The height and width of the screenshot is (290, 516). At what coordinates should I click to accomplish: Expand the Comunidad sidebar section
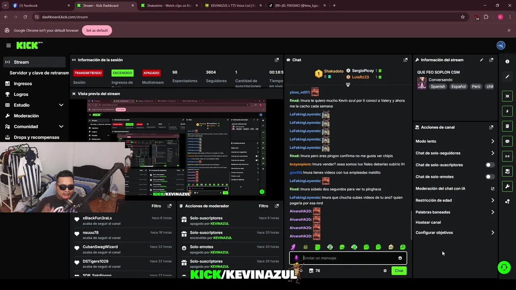point(61,126)
